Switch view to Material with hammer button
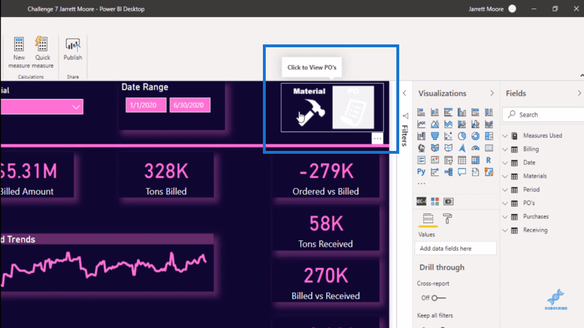584x328 pixels. [x=309, y=107]
